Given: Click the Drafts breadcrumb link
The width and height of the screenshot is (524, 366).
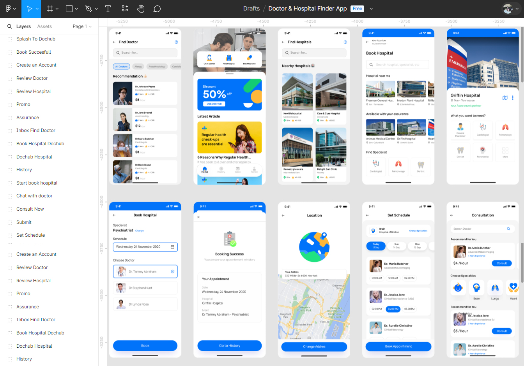Looking at the screenshot, I should click(251, 9).
